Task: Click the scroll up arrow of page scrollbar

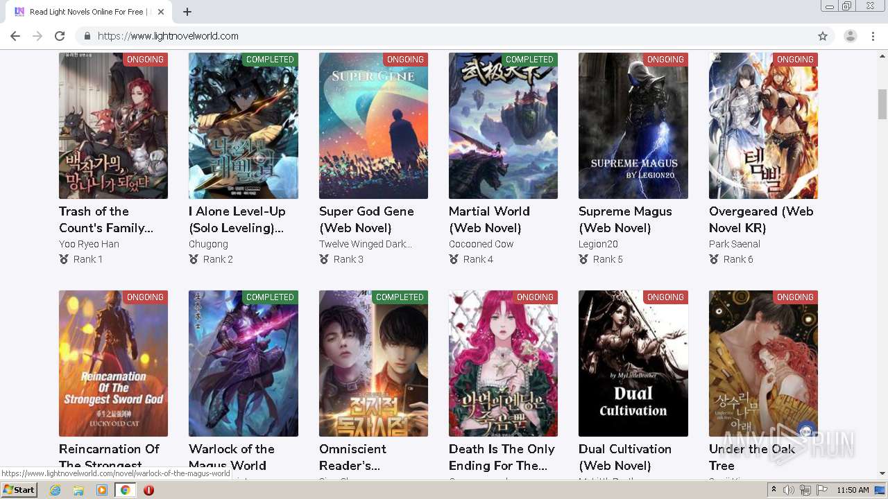Action: coord(882,57)
